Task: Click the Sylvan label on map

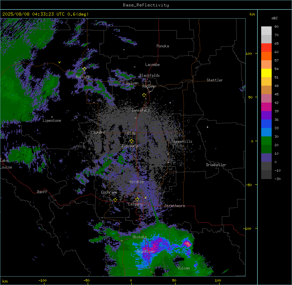Action: (x=132, y=83)
